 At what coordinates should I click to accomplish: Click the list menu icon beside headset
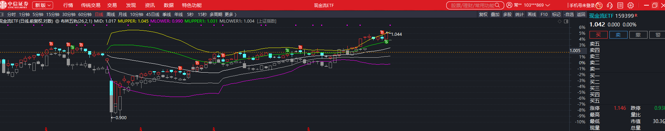point(620,5)
